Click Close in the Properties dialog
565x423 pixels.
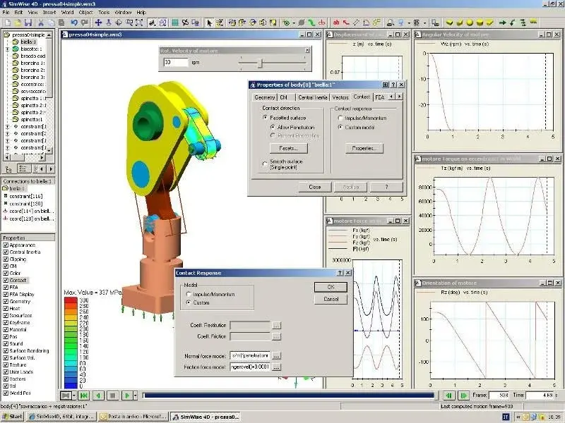coord(314,187)
